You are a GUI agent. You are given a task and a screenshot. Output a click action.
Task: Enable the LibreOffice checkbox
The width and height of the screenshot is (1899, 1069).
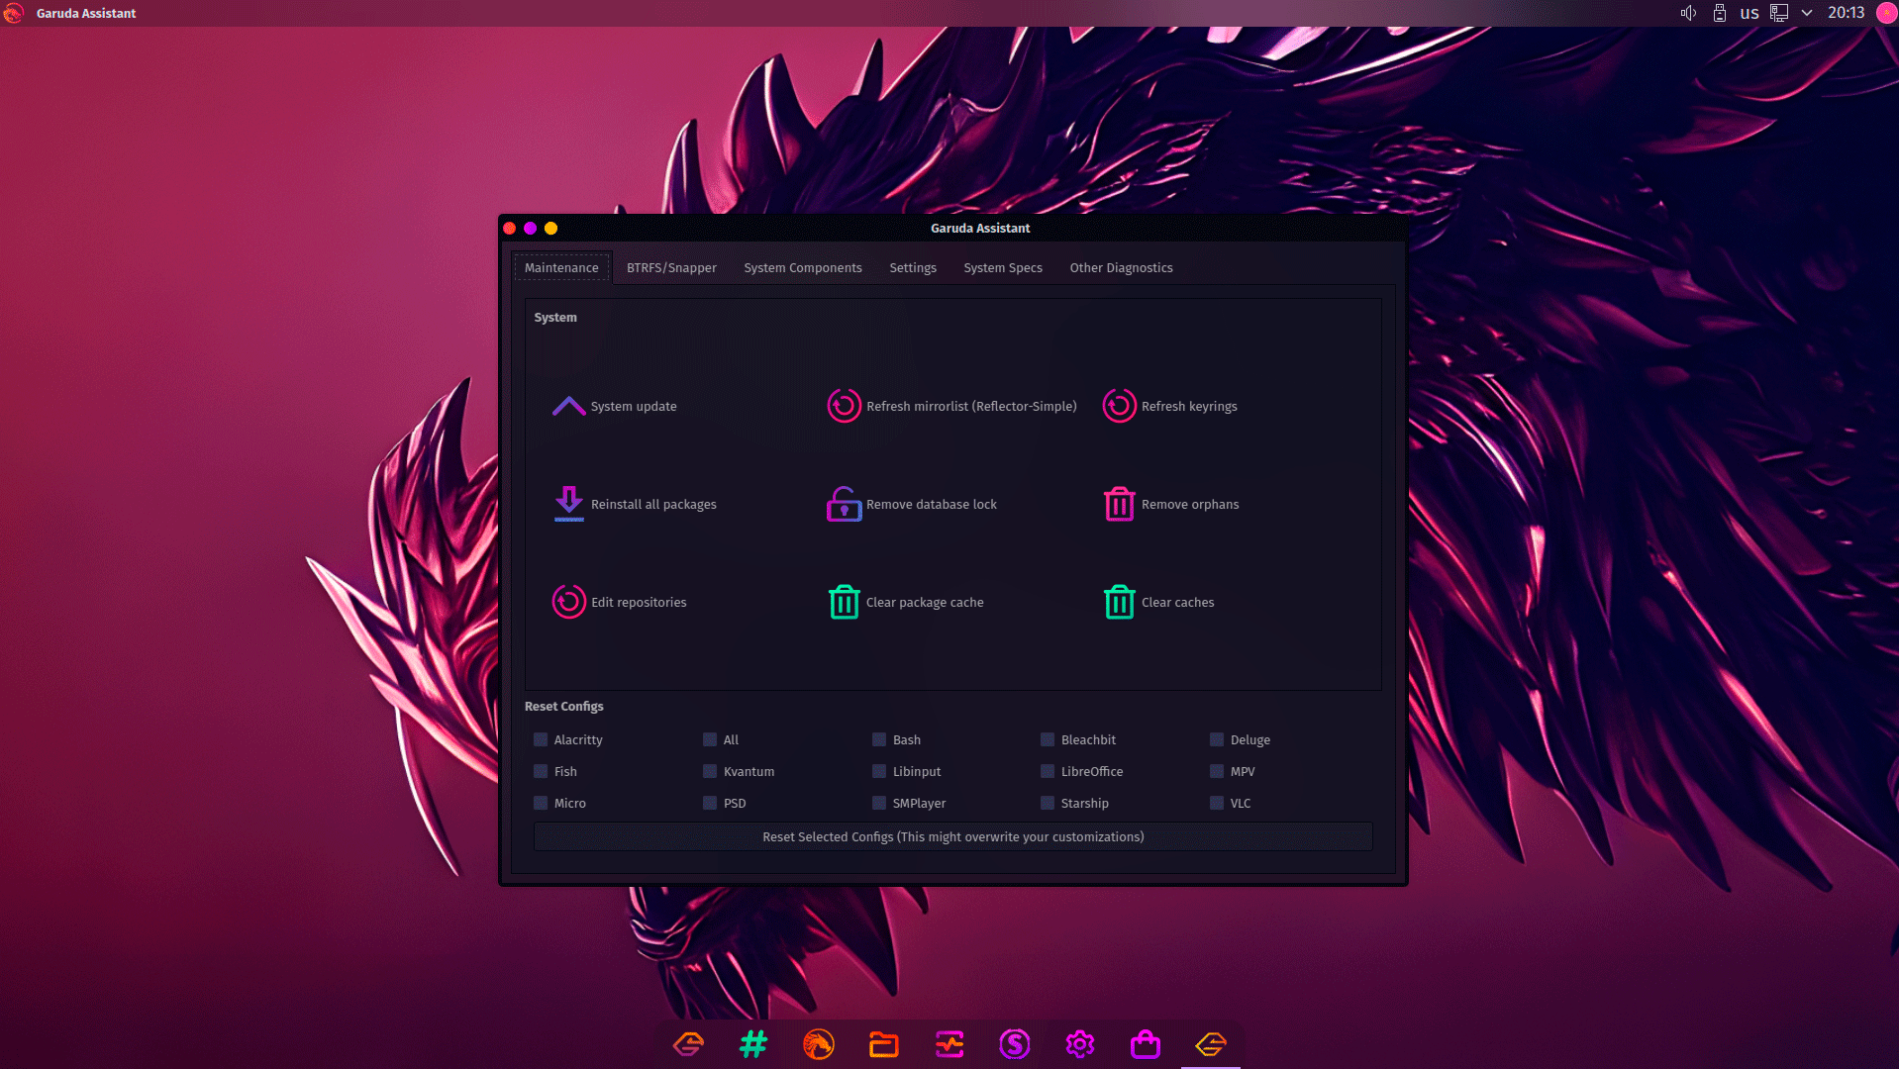pos(1048,771)
